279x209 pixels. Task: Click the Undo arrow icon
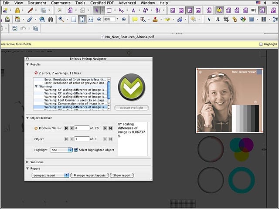[x=23, y=28]
